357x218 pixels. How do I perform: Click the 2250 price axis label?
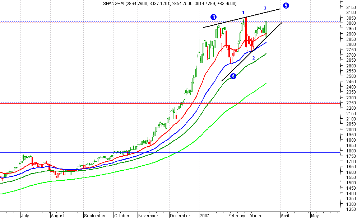point(351,103)
